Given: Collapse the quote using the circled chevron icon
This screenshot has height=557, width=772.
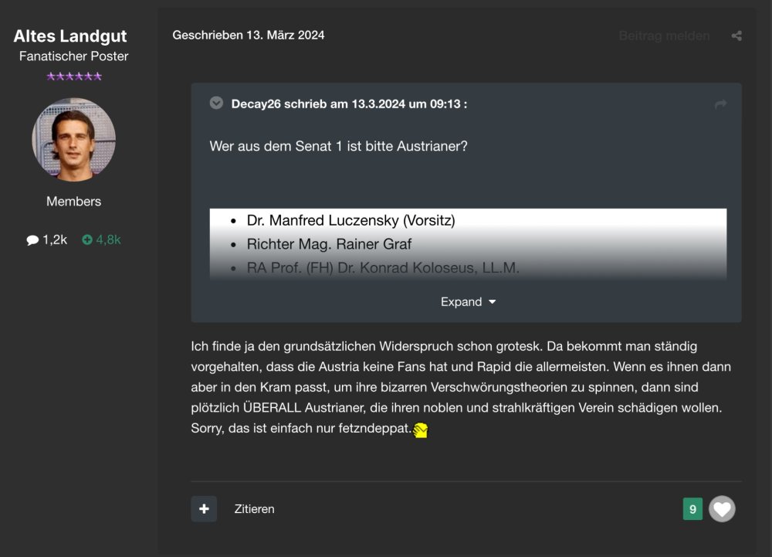Looking at the screenshot, I should coord(216,103).
